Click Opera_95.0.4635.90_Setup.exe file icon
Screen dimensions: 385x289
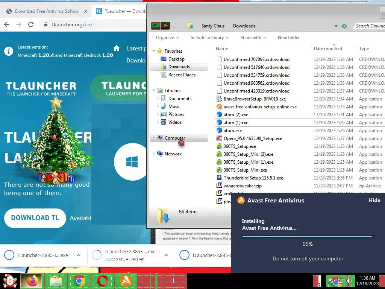(x=219, y=138)
